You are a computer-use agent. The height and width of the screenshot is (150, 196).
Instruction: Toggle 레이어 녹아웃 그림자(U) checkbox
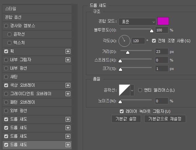(121, 111)
